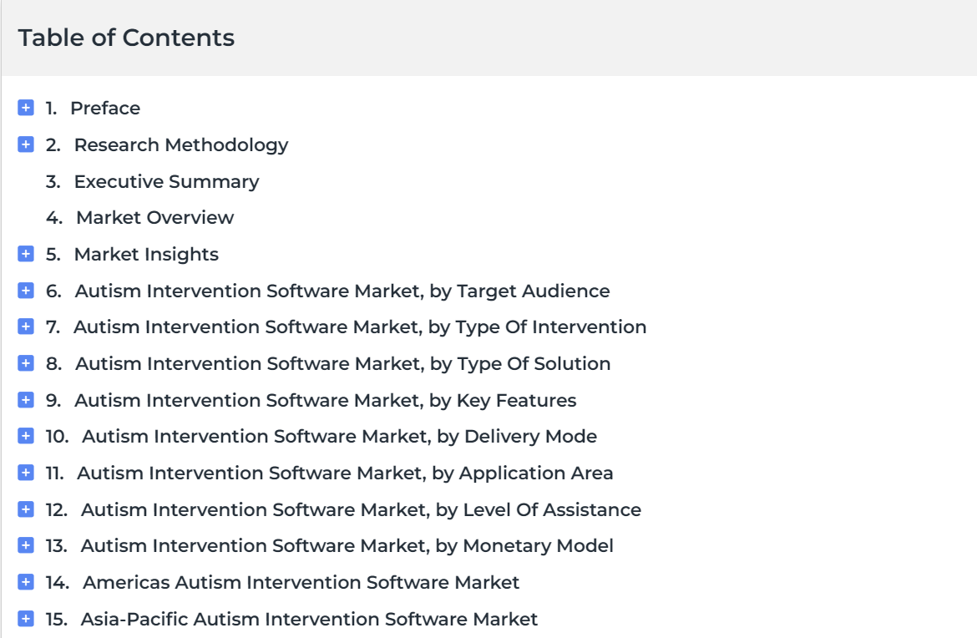Expand Asia-Pacific market section plus icon
The image size is (977, 638).
[26, 619]
